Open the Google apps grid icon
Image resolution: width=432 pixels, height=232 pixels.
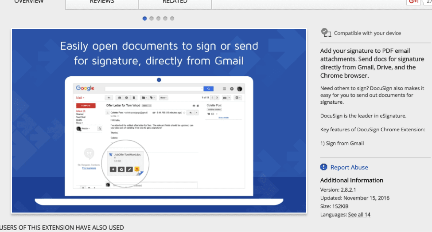pos(224,89)
